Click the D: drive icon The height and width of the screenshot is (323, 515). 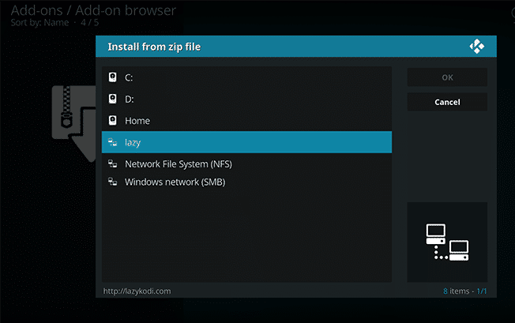(113, 100)
